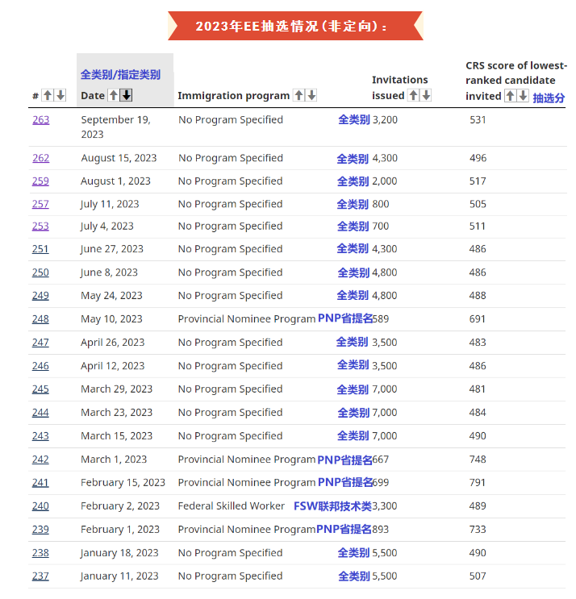Open draw number 240 link

point(40,506)
